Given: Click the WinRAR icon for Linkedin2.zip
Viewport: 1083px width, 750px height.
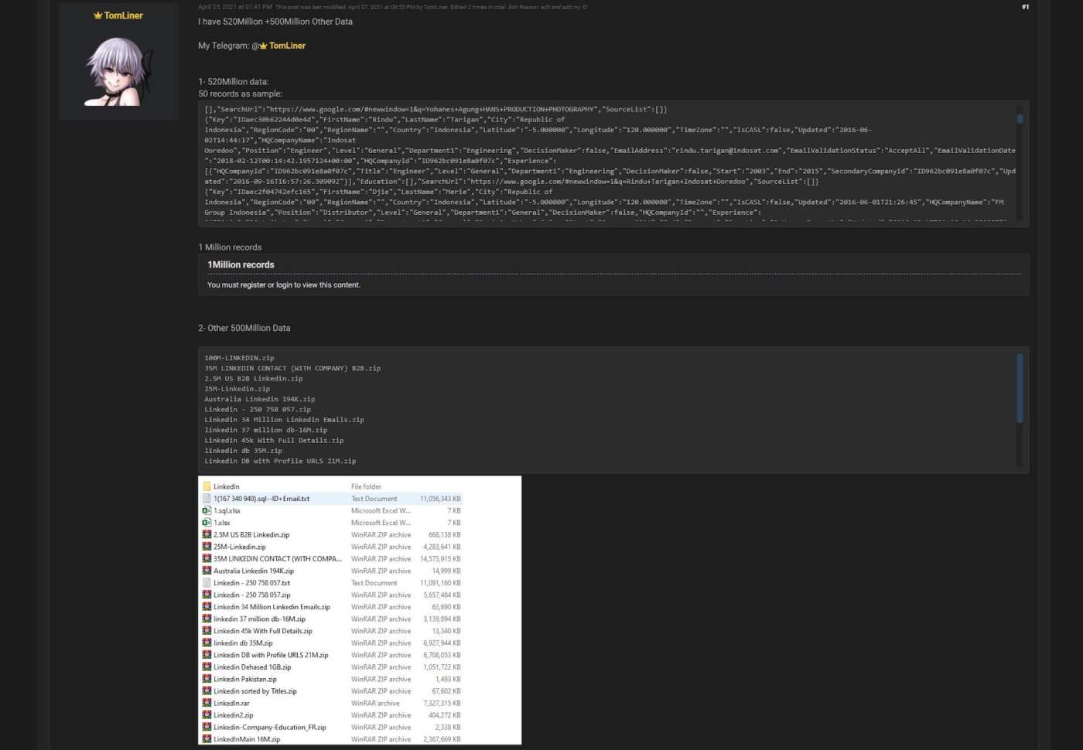Looking at the screenshot, I should pyautogui.click(x=207, y=715).
